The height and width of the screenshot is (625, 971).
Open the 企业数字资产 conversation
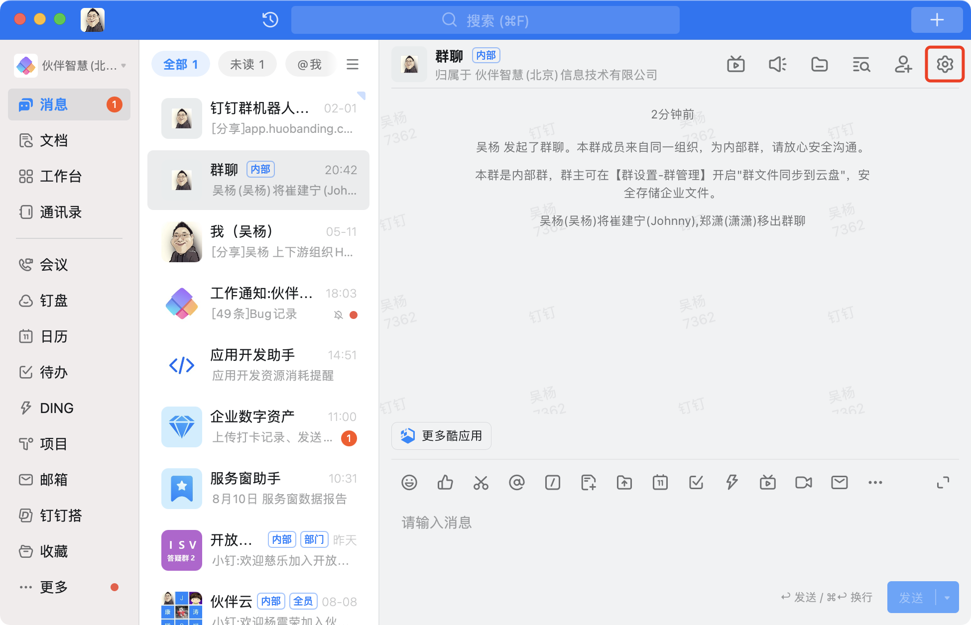pos(258,427)
